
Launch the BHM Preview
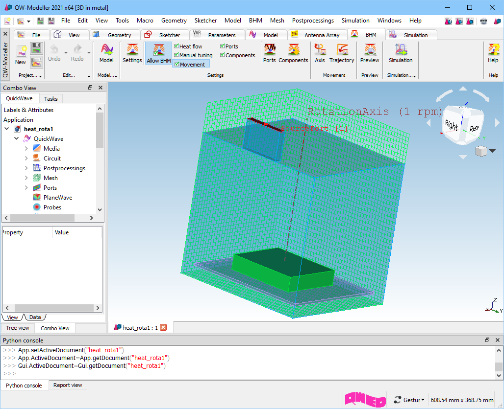point(370,53)
